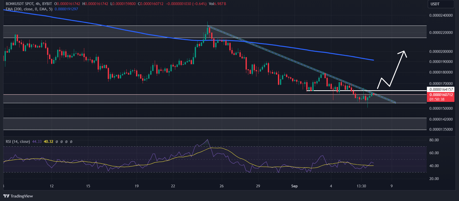459x201 pixels.
Task: Open the USDT currency selector
Action: (441, 4)
